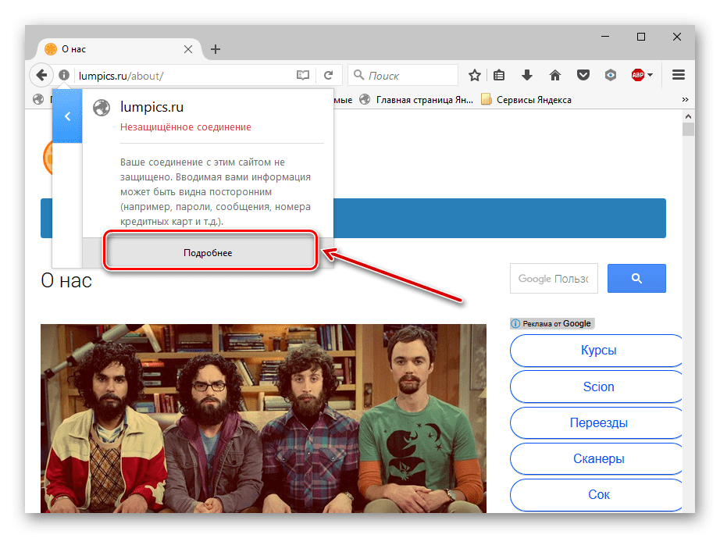Bookmark this page with the star icon
This screenshot has width=720, height=538.
point(475,75)
